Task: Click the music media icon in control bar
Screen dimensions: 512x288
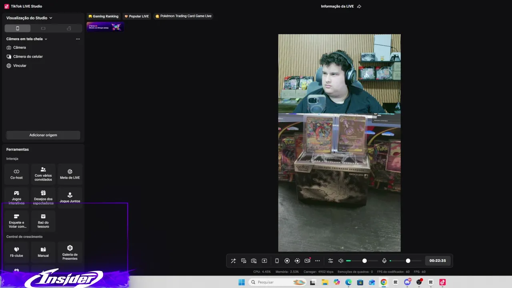Action: click(x=244, y=261)
